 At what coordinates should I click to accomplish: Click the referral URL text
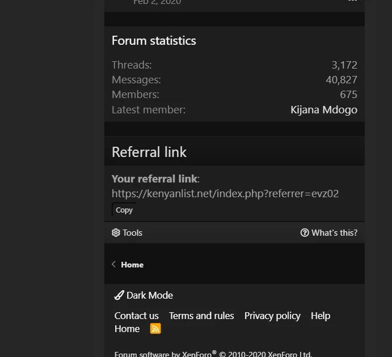(x=225, y=193)
